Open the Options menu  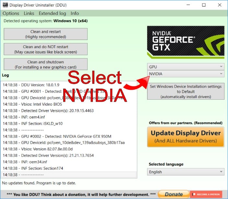click(11, 13)
